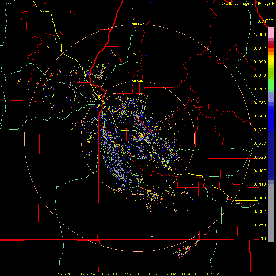Select the 0.307 legend value

[x=260, y=212]
